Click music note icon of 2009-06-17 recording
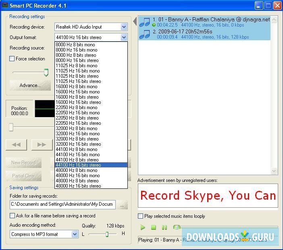Image resolution: width=283 pixels, height=250 pixels. (x=145, y=34)
